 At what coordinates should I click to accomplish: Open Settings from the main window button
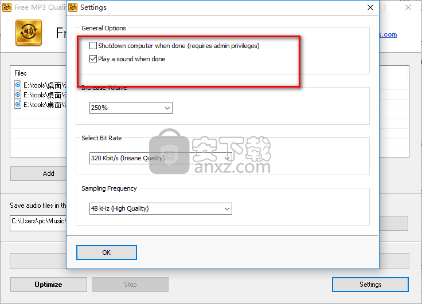click(370, 285)
